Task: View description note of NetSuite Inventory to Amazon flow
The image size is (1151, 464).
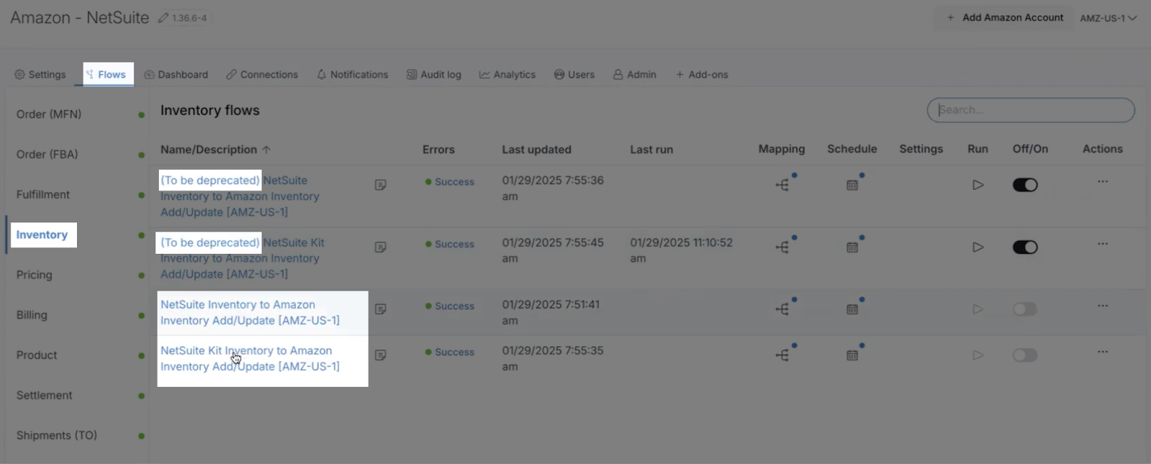Action: coord(381,309)
